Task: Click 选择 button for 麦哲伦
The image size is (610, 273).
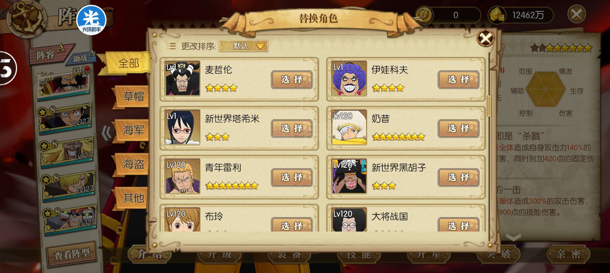Action: coord(292,80)
